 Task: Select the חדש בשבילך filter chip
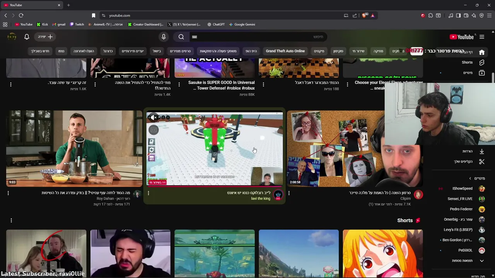[40, 51]
